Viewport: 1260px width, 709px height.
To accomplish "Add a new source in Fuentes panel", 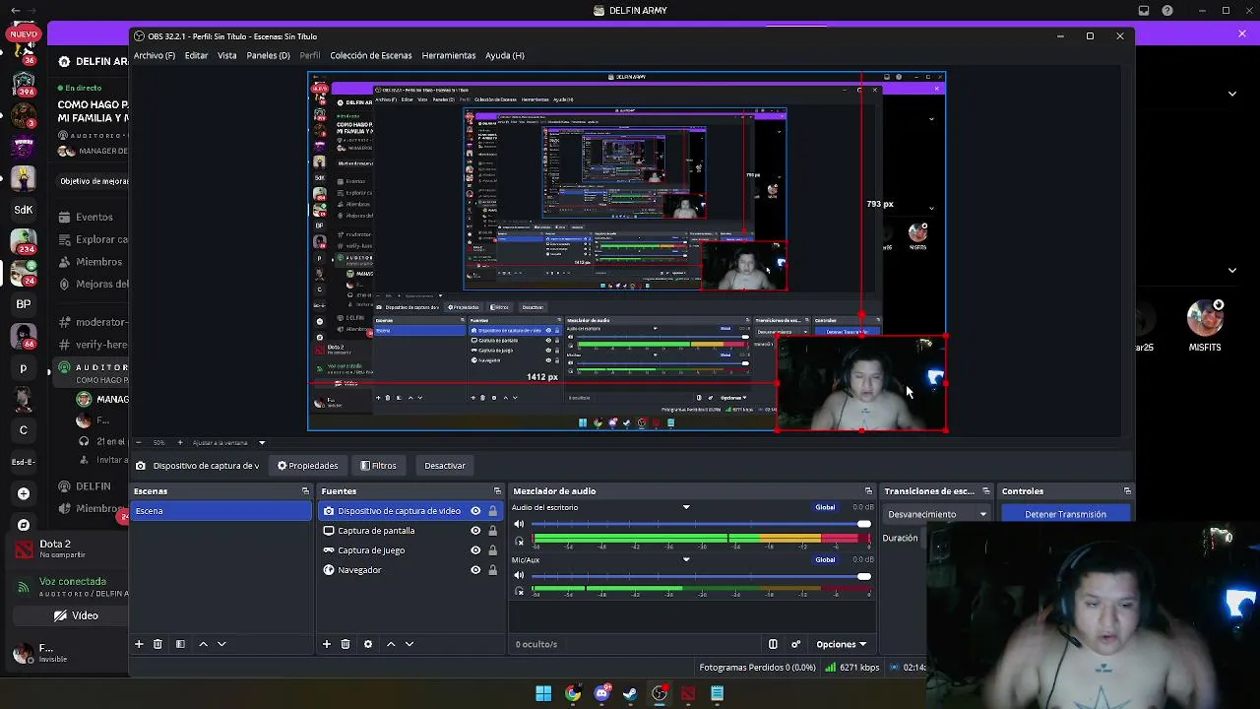I will (326, 644).
